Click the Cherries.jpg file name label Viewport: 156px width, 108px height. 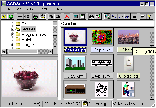[75, 50]
